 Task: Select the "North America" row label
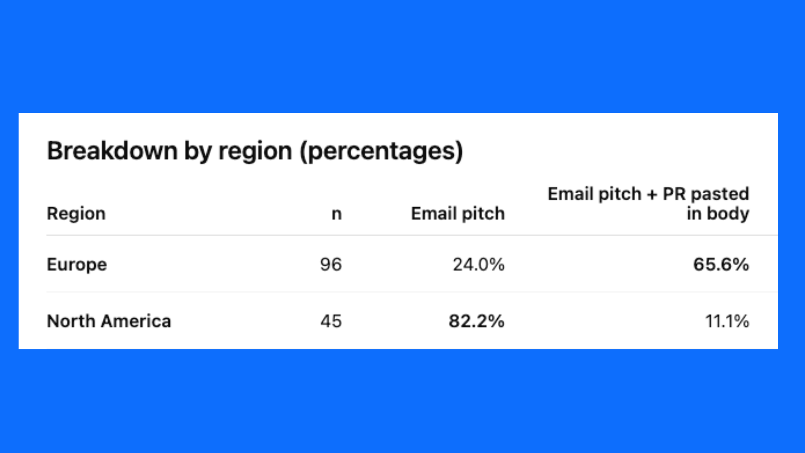(x=109, y=321)
